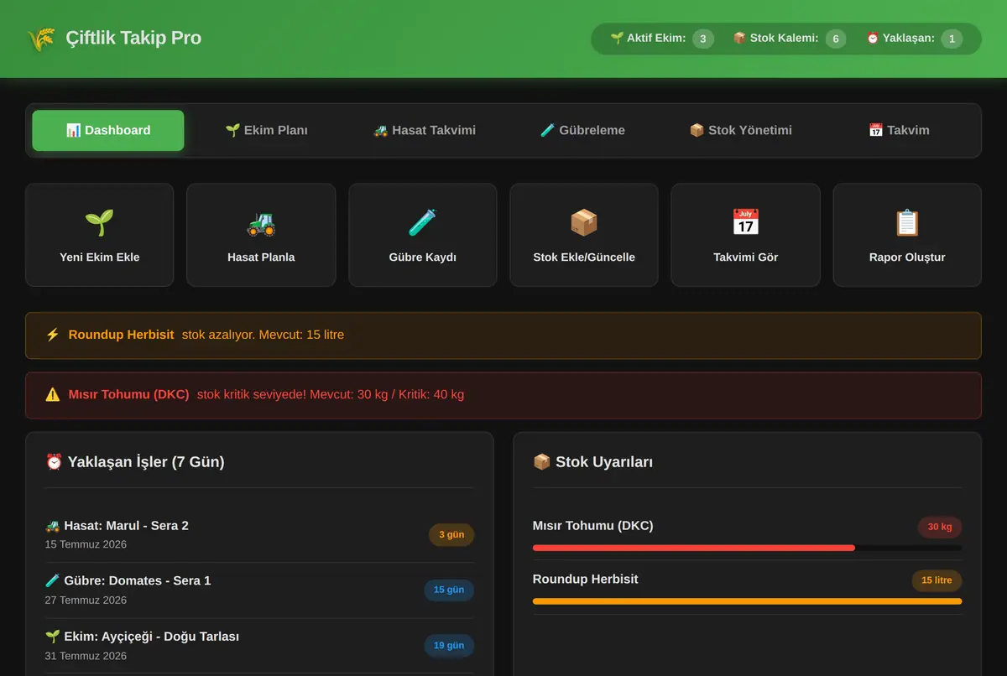1007x676 pixels.
Task: Click the seedling icon on Yeni Ekim Ekle card
Action: pos(100,222)
